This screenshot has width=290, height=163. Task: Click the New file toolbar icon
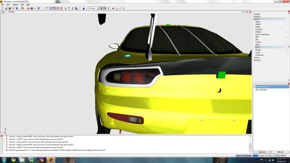pos(3,8)
